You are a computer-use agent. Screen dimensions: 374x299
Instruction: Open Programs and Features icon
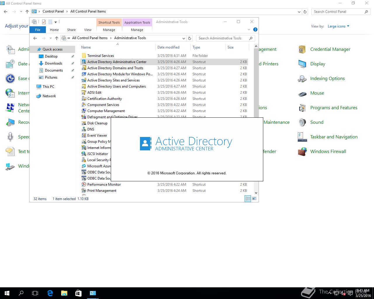point(302,108)
